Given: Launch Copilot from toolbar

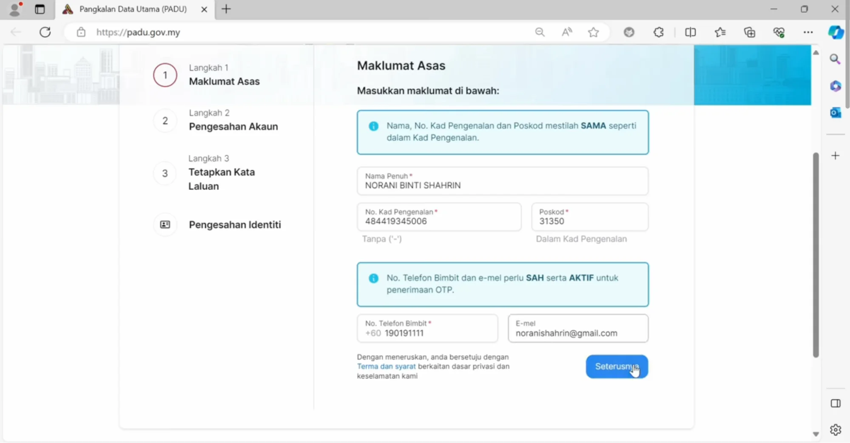Looking at the screenshot, I should point(836,32).
